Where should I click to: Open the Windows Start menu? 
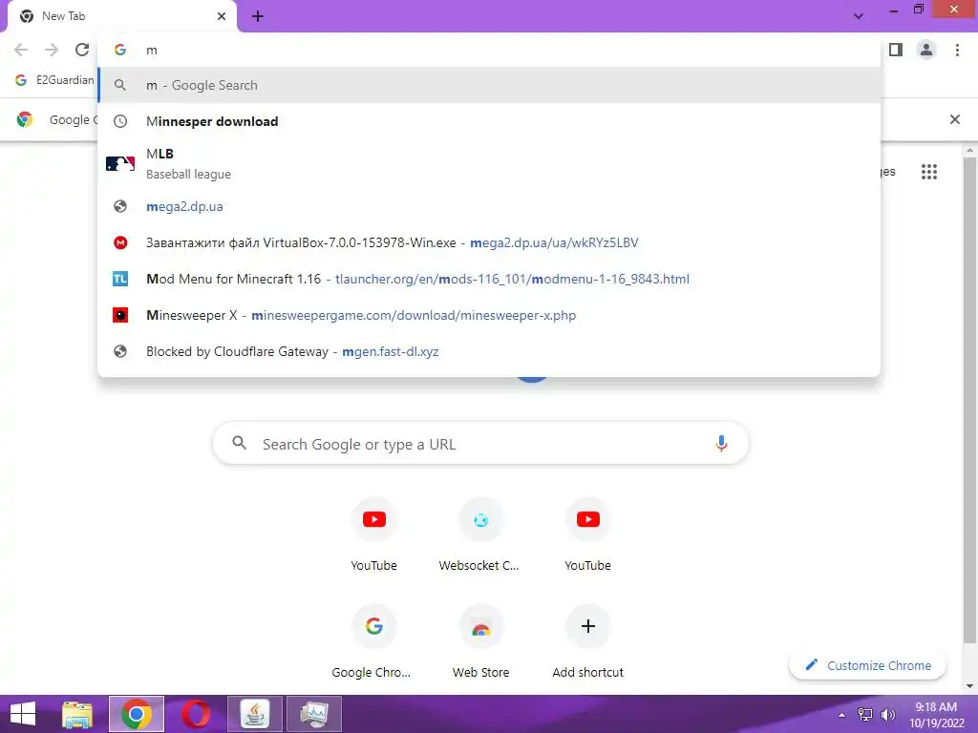click(x=23, y=714)
